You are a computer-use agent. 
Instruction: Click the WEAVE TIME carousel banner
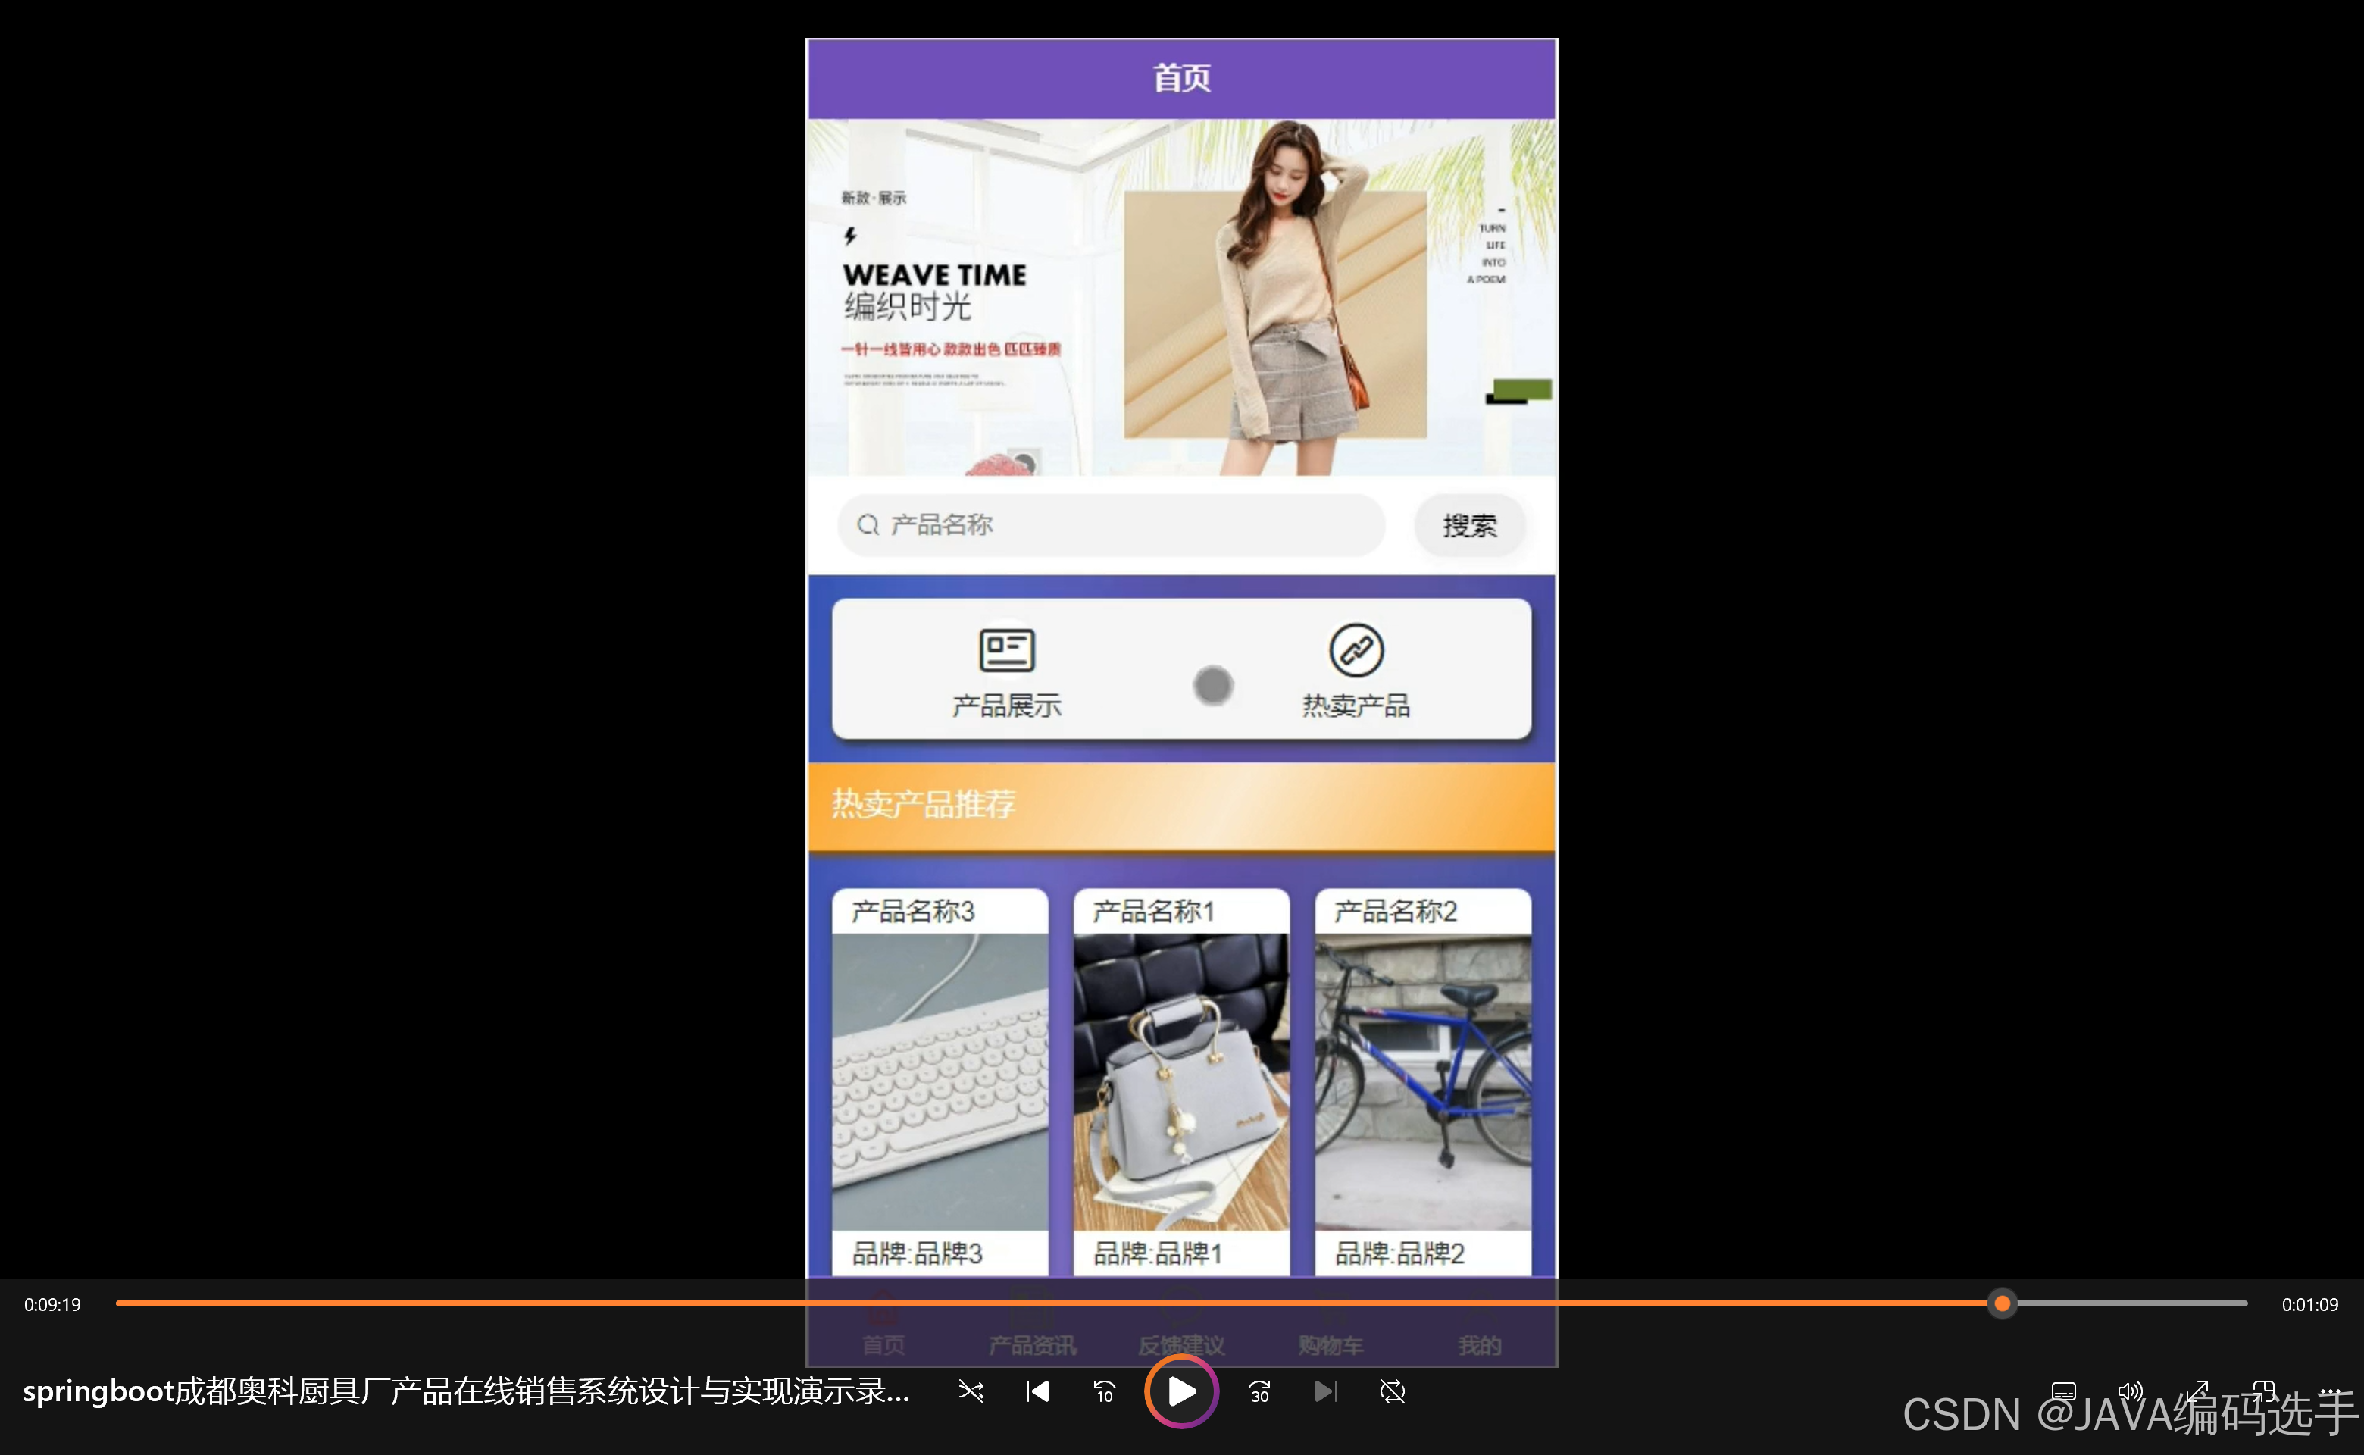point(1181,297)
